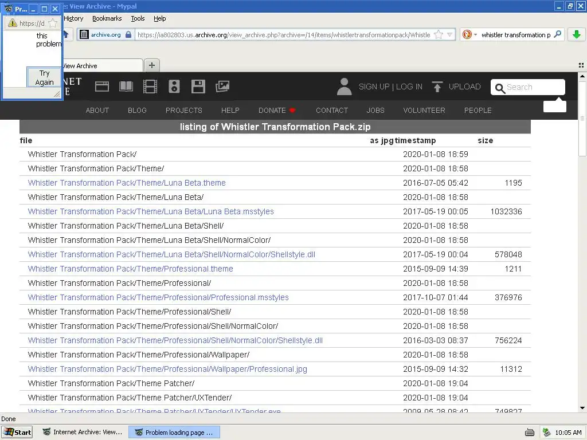Image resolution: width=587 pixels, height=440 pixels.
Task: Open Professional.jpg wallpaper link
Action: click(167, 369)
